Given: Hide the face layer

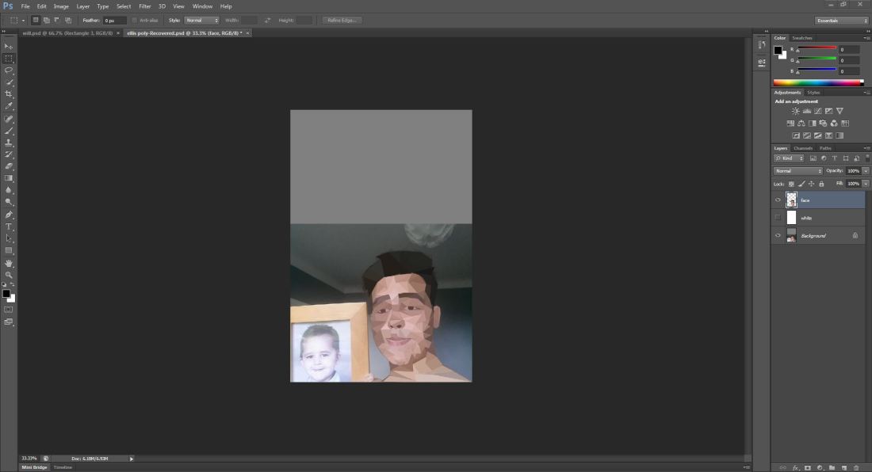Looking at the screenshot, I should tap(778, 200).
